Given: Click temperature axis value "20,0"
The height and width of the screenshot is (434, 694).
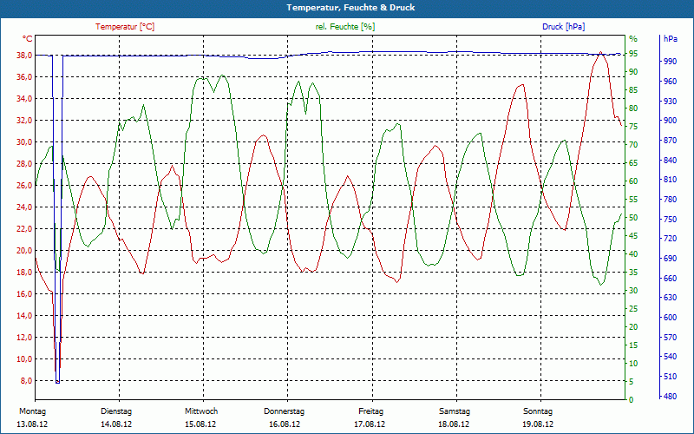Looking at the screenshot, I should (24, 251).
